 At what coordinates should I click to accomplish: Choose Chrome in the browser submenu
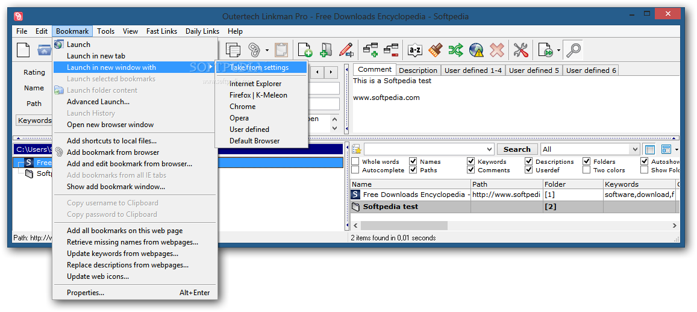[x=261, y=107]
